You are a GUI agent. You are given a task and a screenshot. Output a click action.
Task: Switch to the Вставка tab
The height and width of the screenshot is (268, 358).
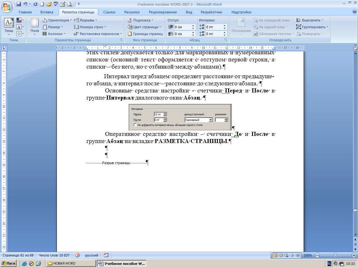47,12
